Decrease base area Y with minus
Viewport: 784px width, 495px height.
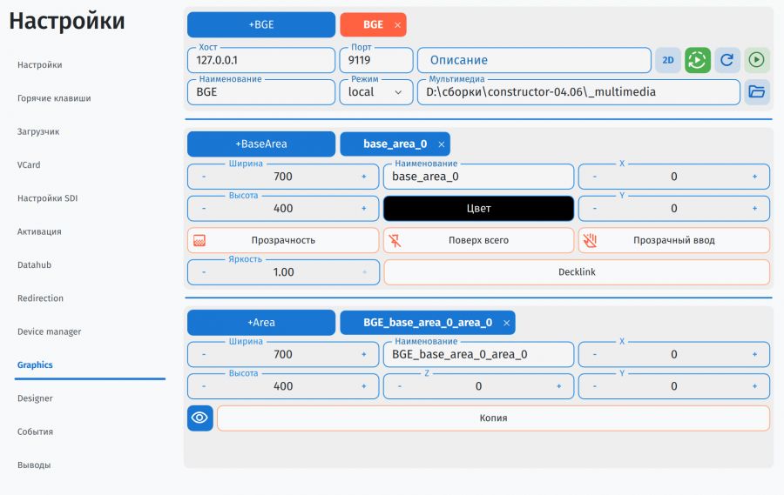(594, 208)
